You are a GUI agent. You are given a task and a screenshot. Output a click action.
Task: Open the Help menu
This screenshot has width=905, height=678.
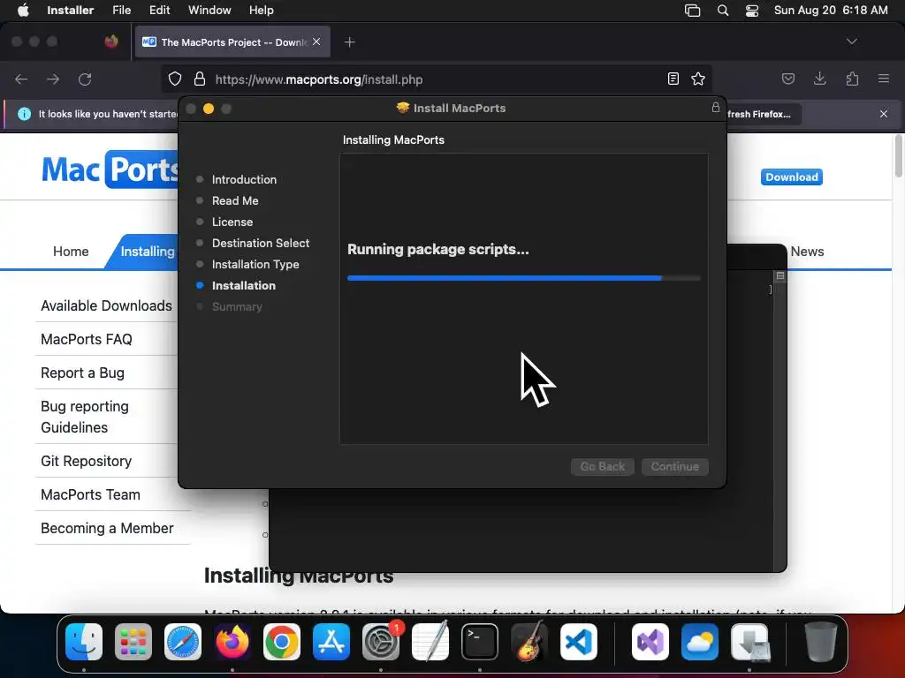pyautogui.click(x=261, y=11)
